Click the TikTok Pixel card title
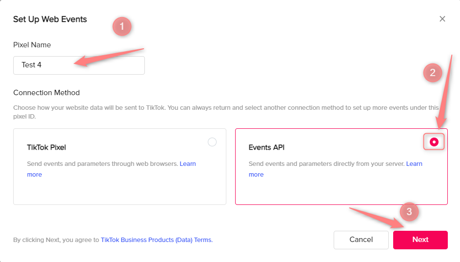 pos(46,147)
